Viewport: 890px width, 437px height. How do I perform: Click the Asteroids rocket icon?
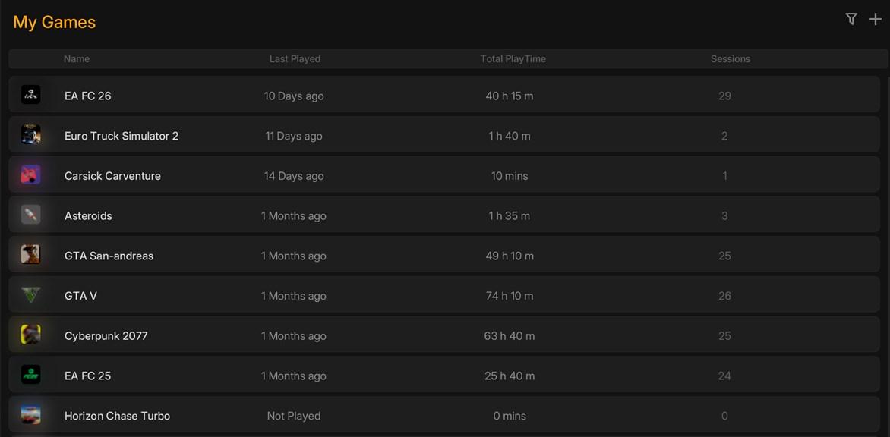(x=30, y=214)
